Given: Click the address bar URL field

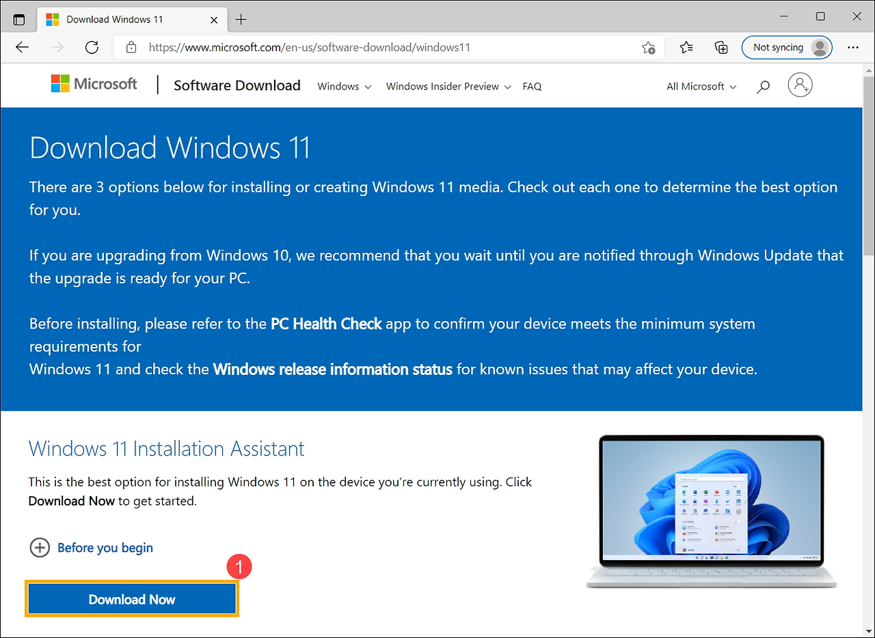Looking at the screenshot, I should click(x=390, y=48).
